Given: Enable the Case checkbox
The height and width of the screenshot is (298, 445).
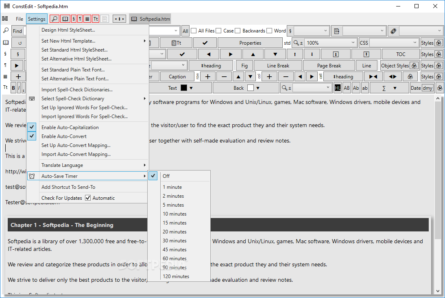Looking at the screenshot, I should pos(218,30).
